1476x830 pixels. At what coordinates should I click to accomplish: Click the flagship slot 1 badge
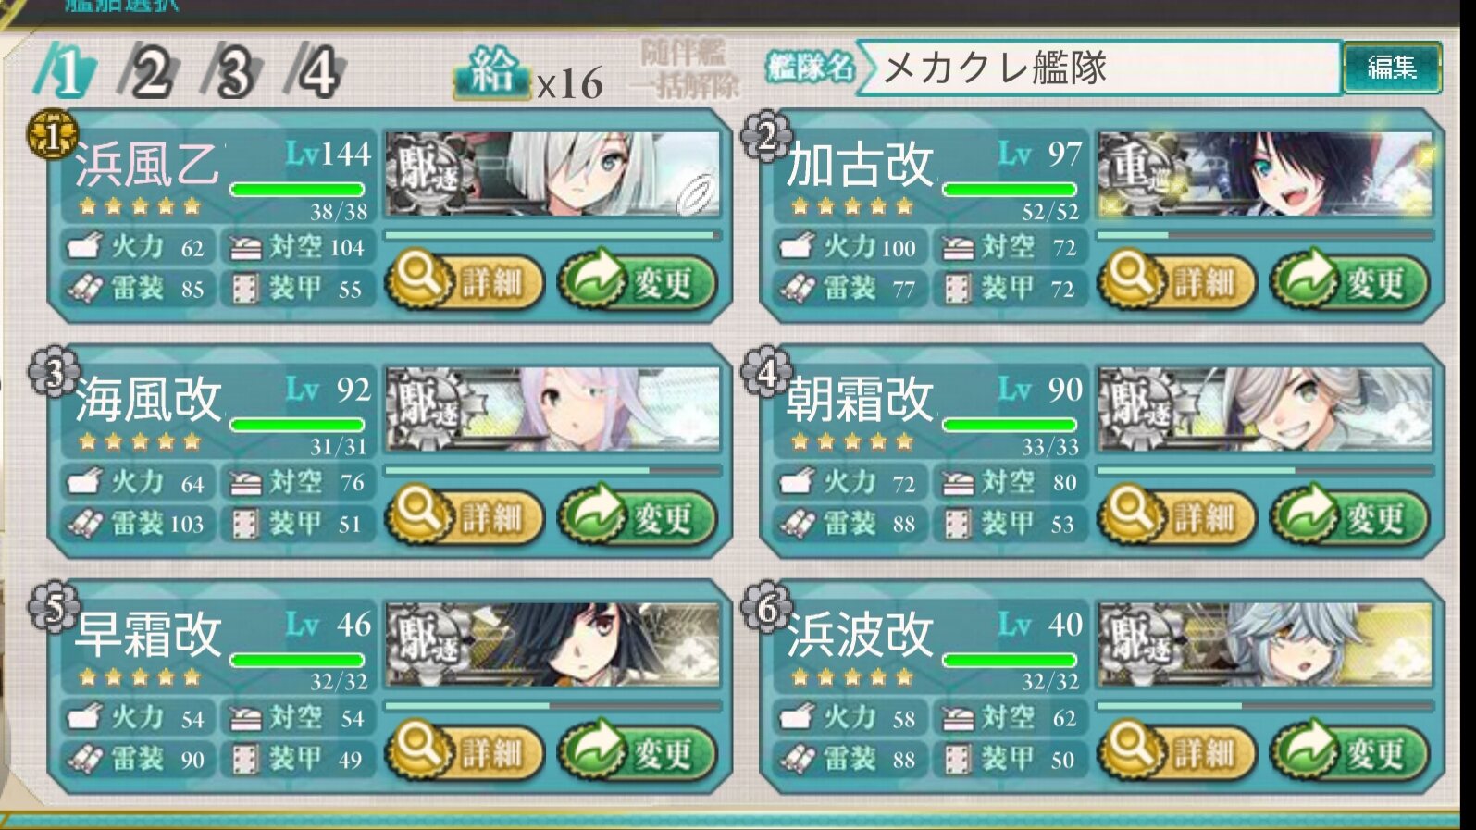point(53,136)
